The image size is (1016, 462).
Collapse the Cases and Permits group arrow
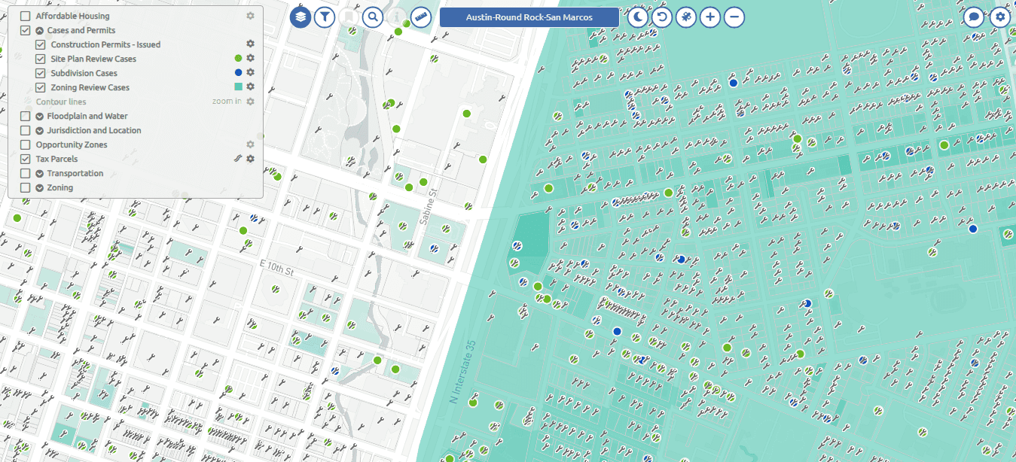40,31
